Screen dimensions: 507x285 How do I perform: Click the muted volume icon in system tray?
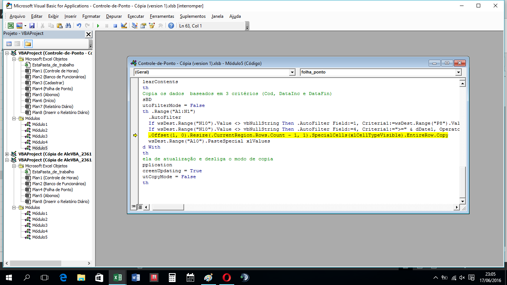462,278
